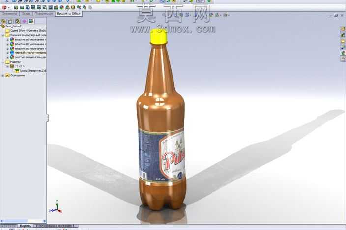The image size is (346, 230).
Task: Restore the document window using the restore button
Action: (336, 15)
